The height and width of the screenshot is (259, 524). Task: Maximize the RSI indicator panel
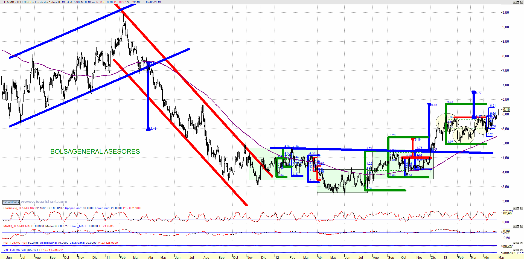518,243
